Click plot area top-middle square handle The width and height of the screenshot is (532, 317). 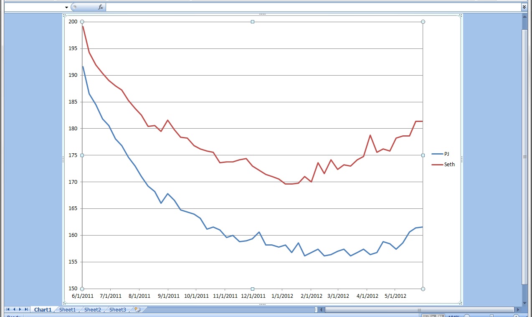253,22
